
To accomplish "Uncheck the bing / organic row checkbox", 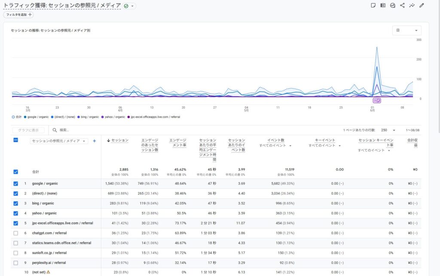I will click(16, 203).
